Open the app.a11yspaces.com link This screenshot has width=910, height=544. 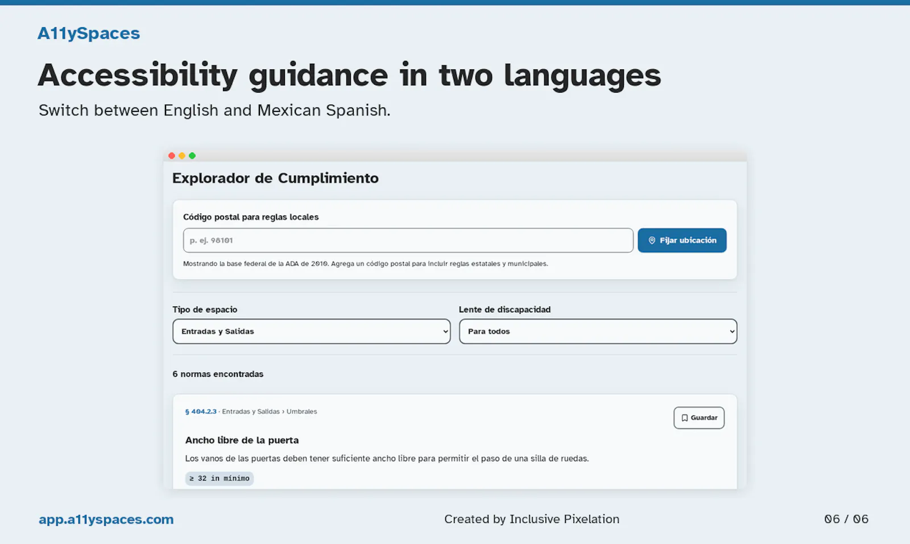106,520
